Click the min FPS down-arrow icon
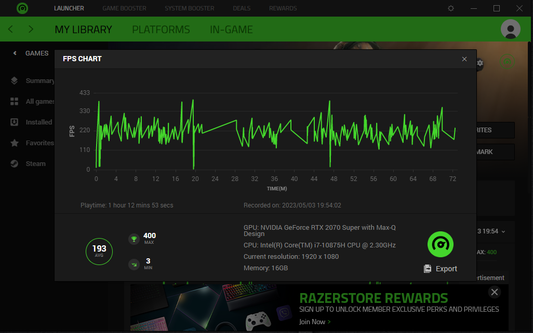 point(134,264)
